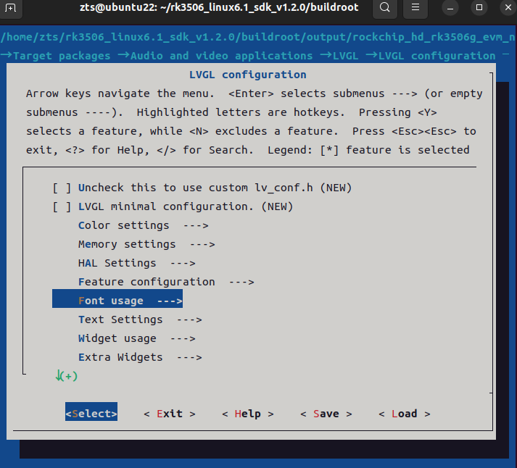Click the green more-items-below indicator

pos(66,376)
